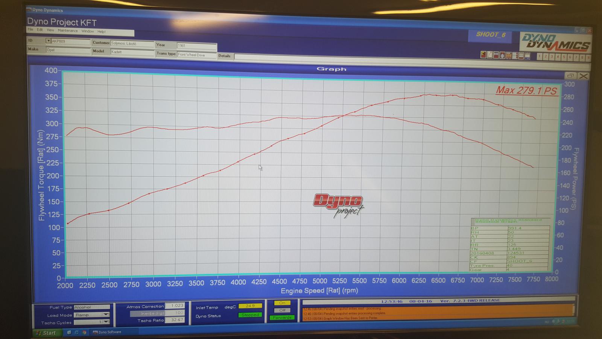
Task: Click the Internet Explorer quick launch icon
Action: click(76, 333)
